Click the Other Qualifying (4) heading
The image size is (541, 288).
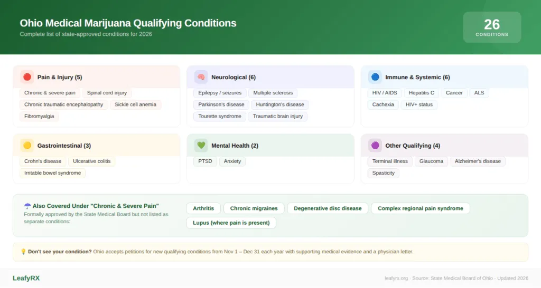click(413, 146)
